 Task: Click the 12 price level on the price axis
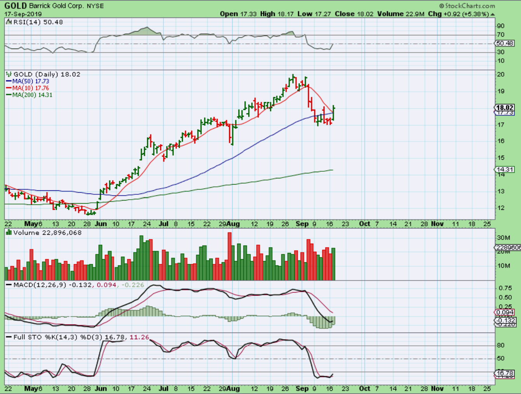click(x=501, y=208)
